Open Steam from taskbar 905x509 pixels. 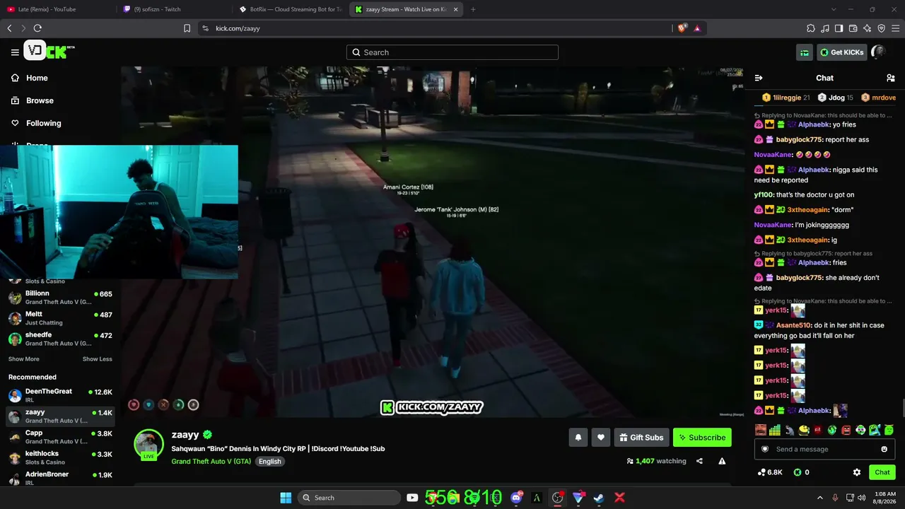[599, 498]
